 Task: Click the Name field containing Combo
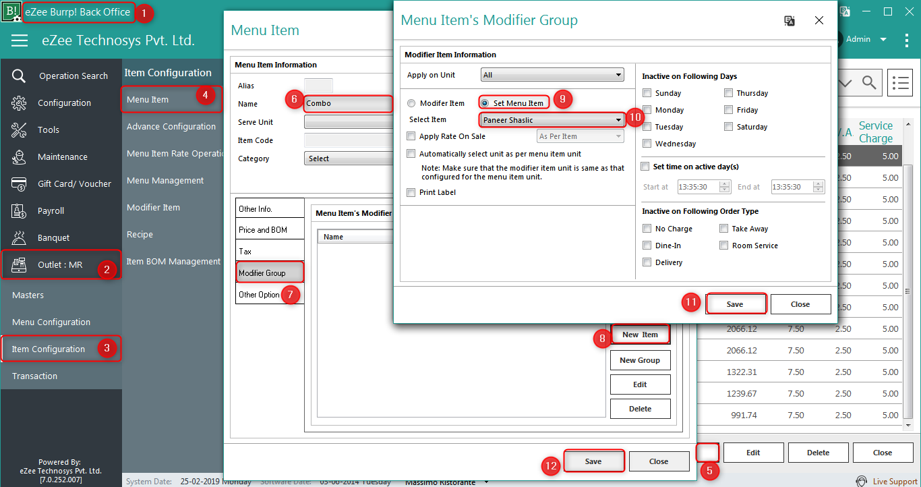pos(348,103)
